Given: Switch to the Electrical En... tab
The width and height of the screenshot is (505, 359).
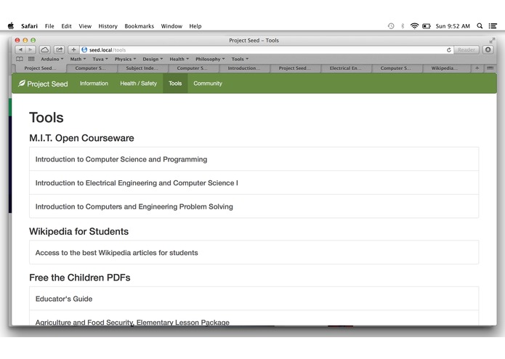Looking at the screenshot, I should (346, 68).
